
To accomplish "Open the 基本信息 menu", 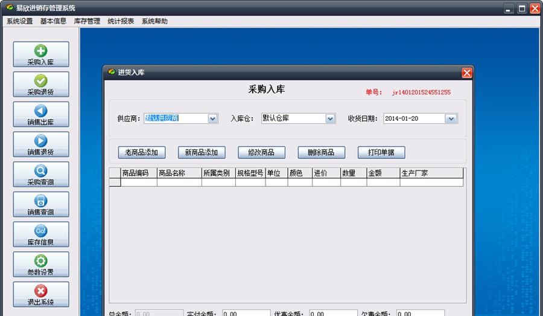I will [53, 21].
